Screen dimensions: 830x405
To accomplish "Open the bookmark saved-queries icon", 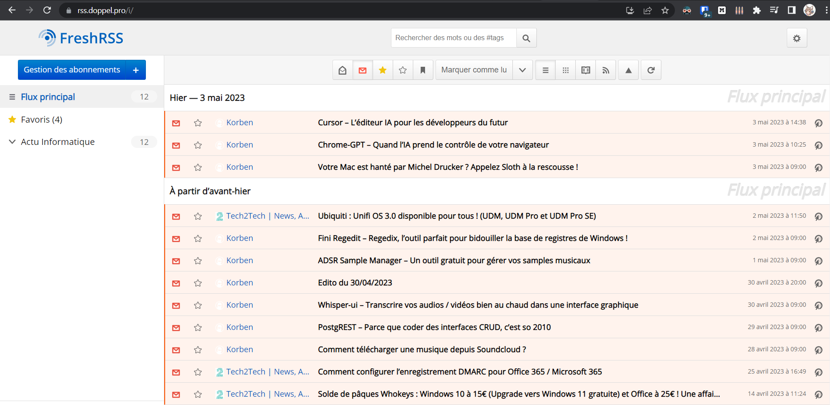I will [423, 70].
